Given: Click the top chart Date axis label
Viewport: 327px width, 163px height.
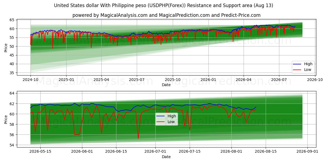Looking at the screenshot, I should pyautogui.click(x=166, y=85).
